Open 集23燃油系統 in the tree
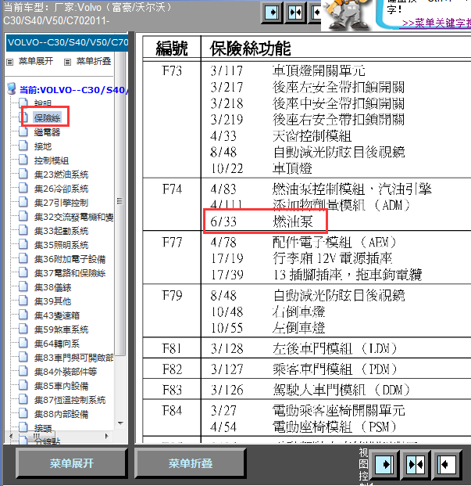This screenshot has width=471, height=486. pyautogui.click(x=61, y=175)
